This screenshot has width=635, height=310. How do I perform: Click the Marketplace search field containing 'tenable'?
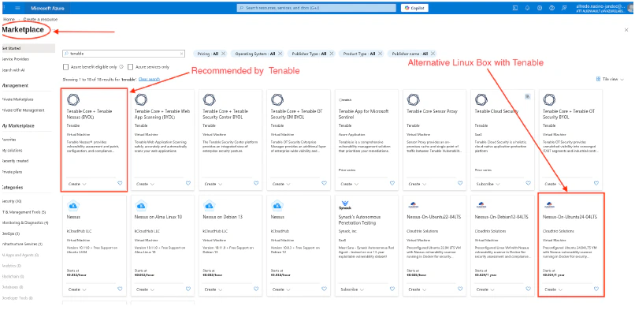[124, 54]
